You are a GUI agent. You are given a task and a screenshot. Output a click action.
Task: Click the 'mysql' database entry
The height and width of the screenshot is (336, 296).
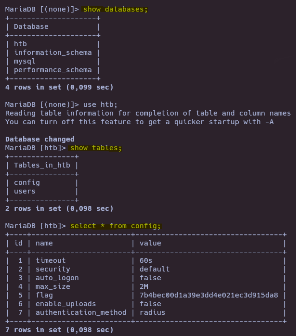(25, 62)
